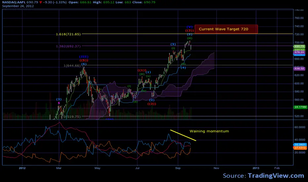Image resolution: width=308 pixels, height=182 pixels.
Task: Select the red ((3)) wave label
Action: click(x=190, y=30)
